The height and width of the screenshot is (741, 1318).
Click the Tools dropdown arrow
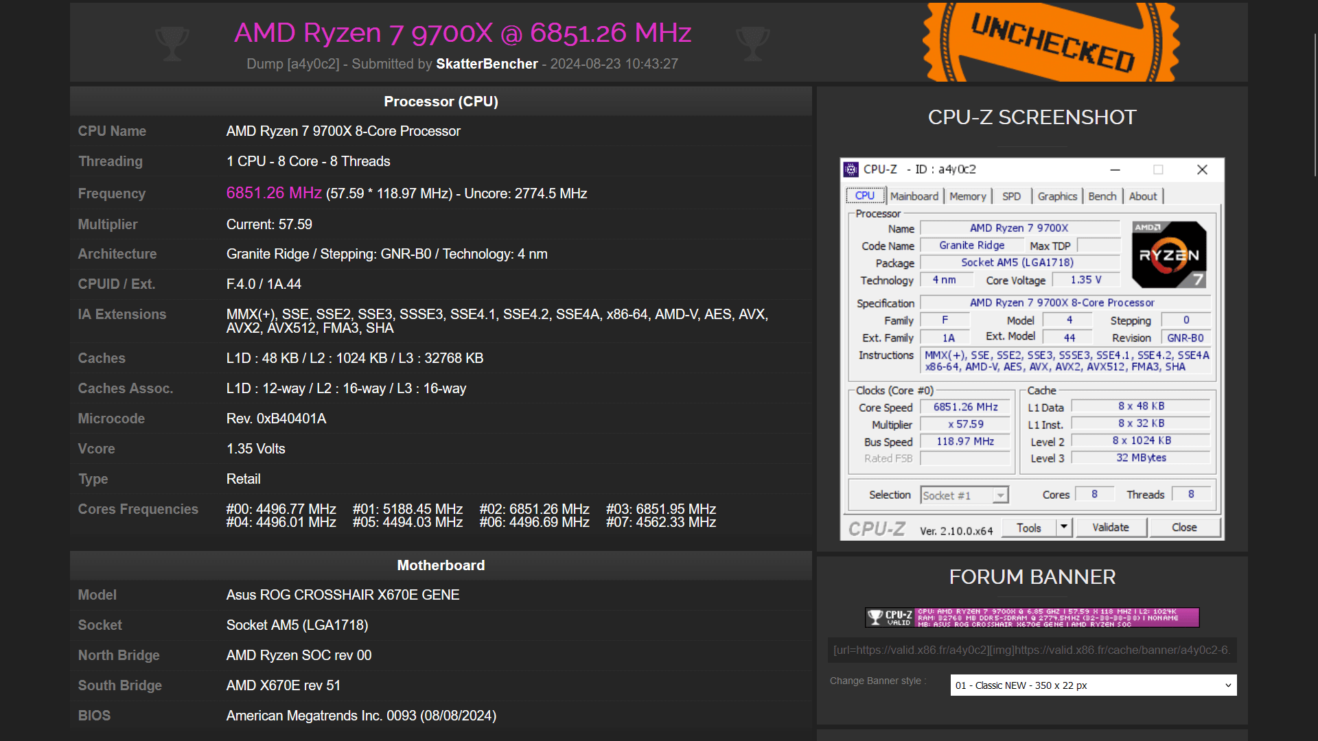click(x=1064, y=528)
